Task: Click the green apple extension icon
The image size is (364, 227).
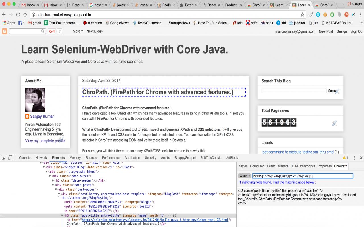Action: [x=332, y=14]
